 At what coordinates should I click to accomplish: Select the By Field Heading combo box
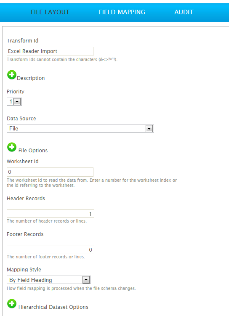[49, 280]
